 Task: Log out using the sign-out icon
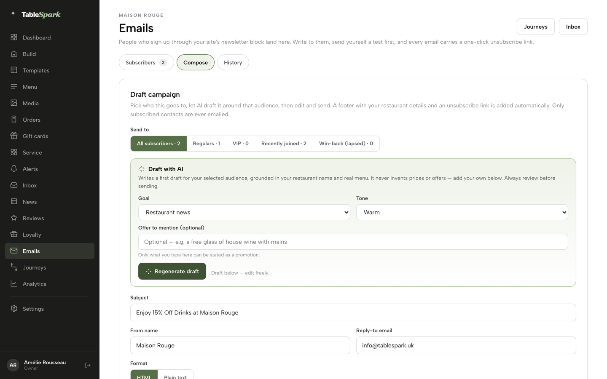tap(88, 366)
